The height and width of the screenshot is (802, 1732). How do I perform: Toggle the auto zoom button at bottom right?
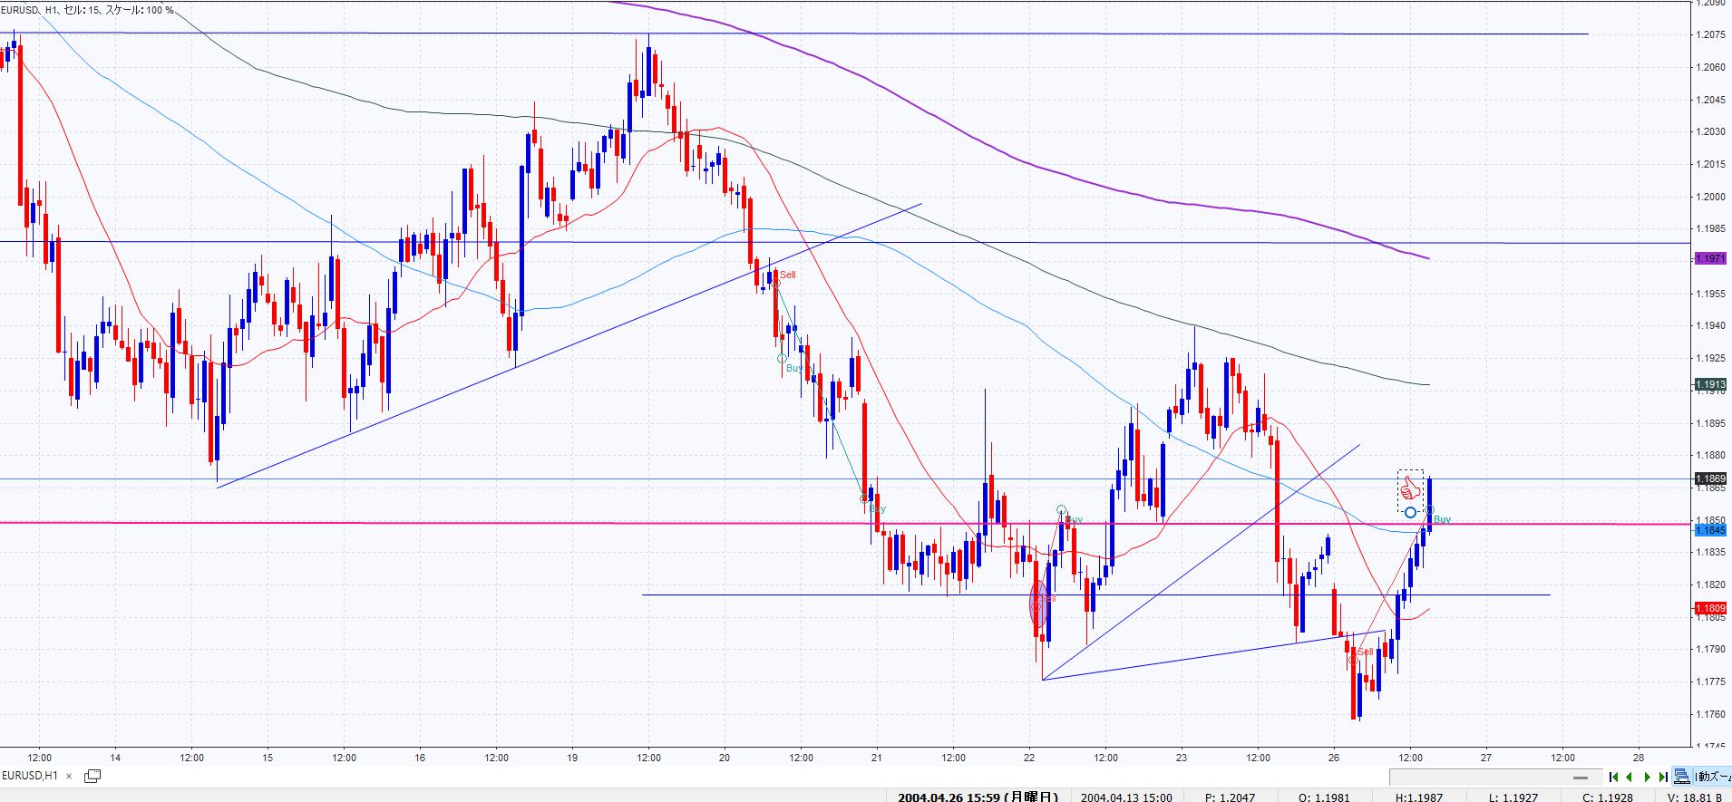pos(1713,777)
